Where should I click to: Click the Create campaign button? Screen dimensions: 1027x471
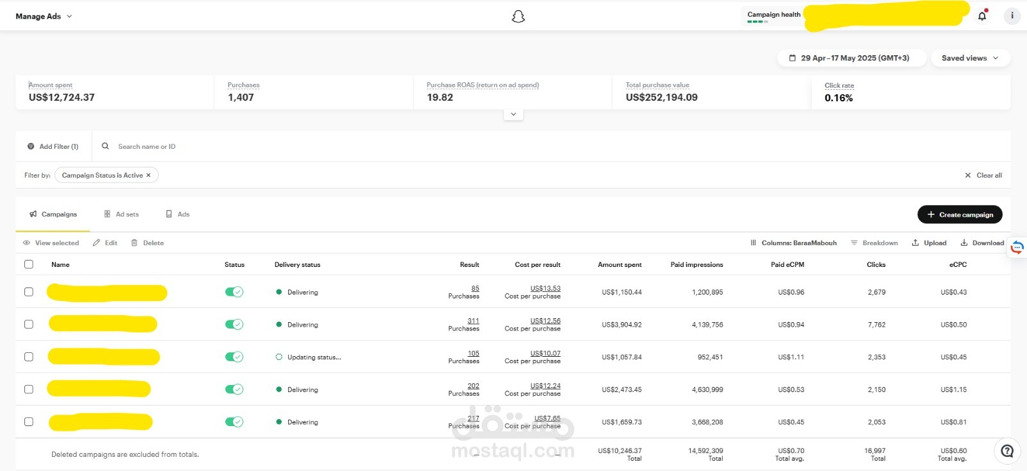click(x=960, y=214)
